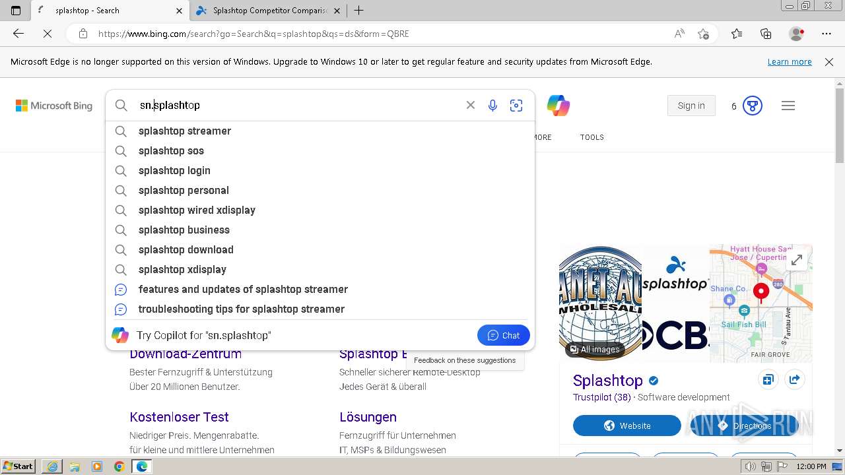
Task: Launch Chrome from the taskbar
Action: point(119,466)
